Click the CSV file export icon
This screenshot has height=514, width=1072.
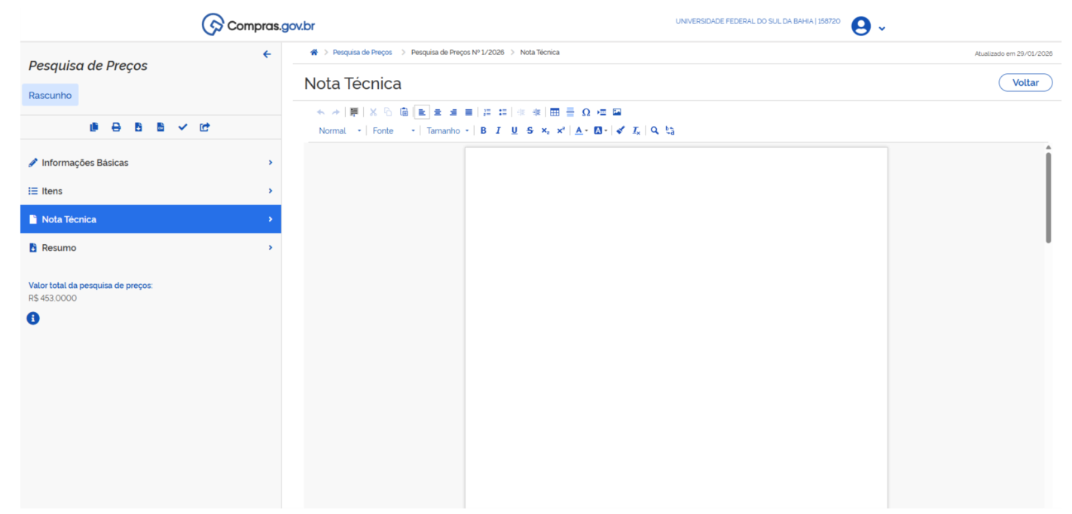160,127
